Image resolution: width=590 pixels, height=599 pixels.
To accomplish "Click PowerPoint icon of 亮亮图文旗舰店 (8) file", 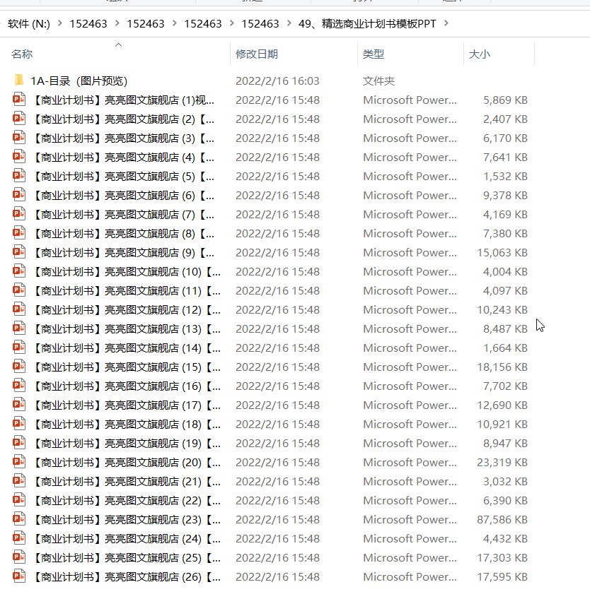I will (19, 233).
